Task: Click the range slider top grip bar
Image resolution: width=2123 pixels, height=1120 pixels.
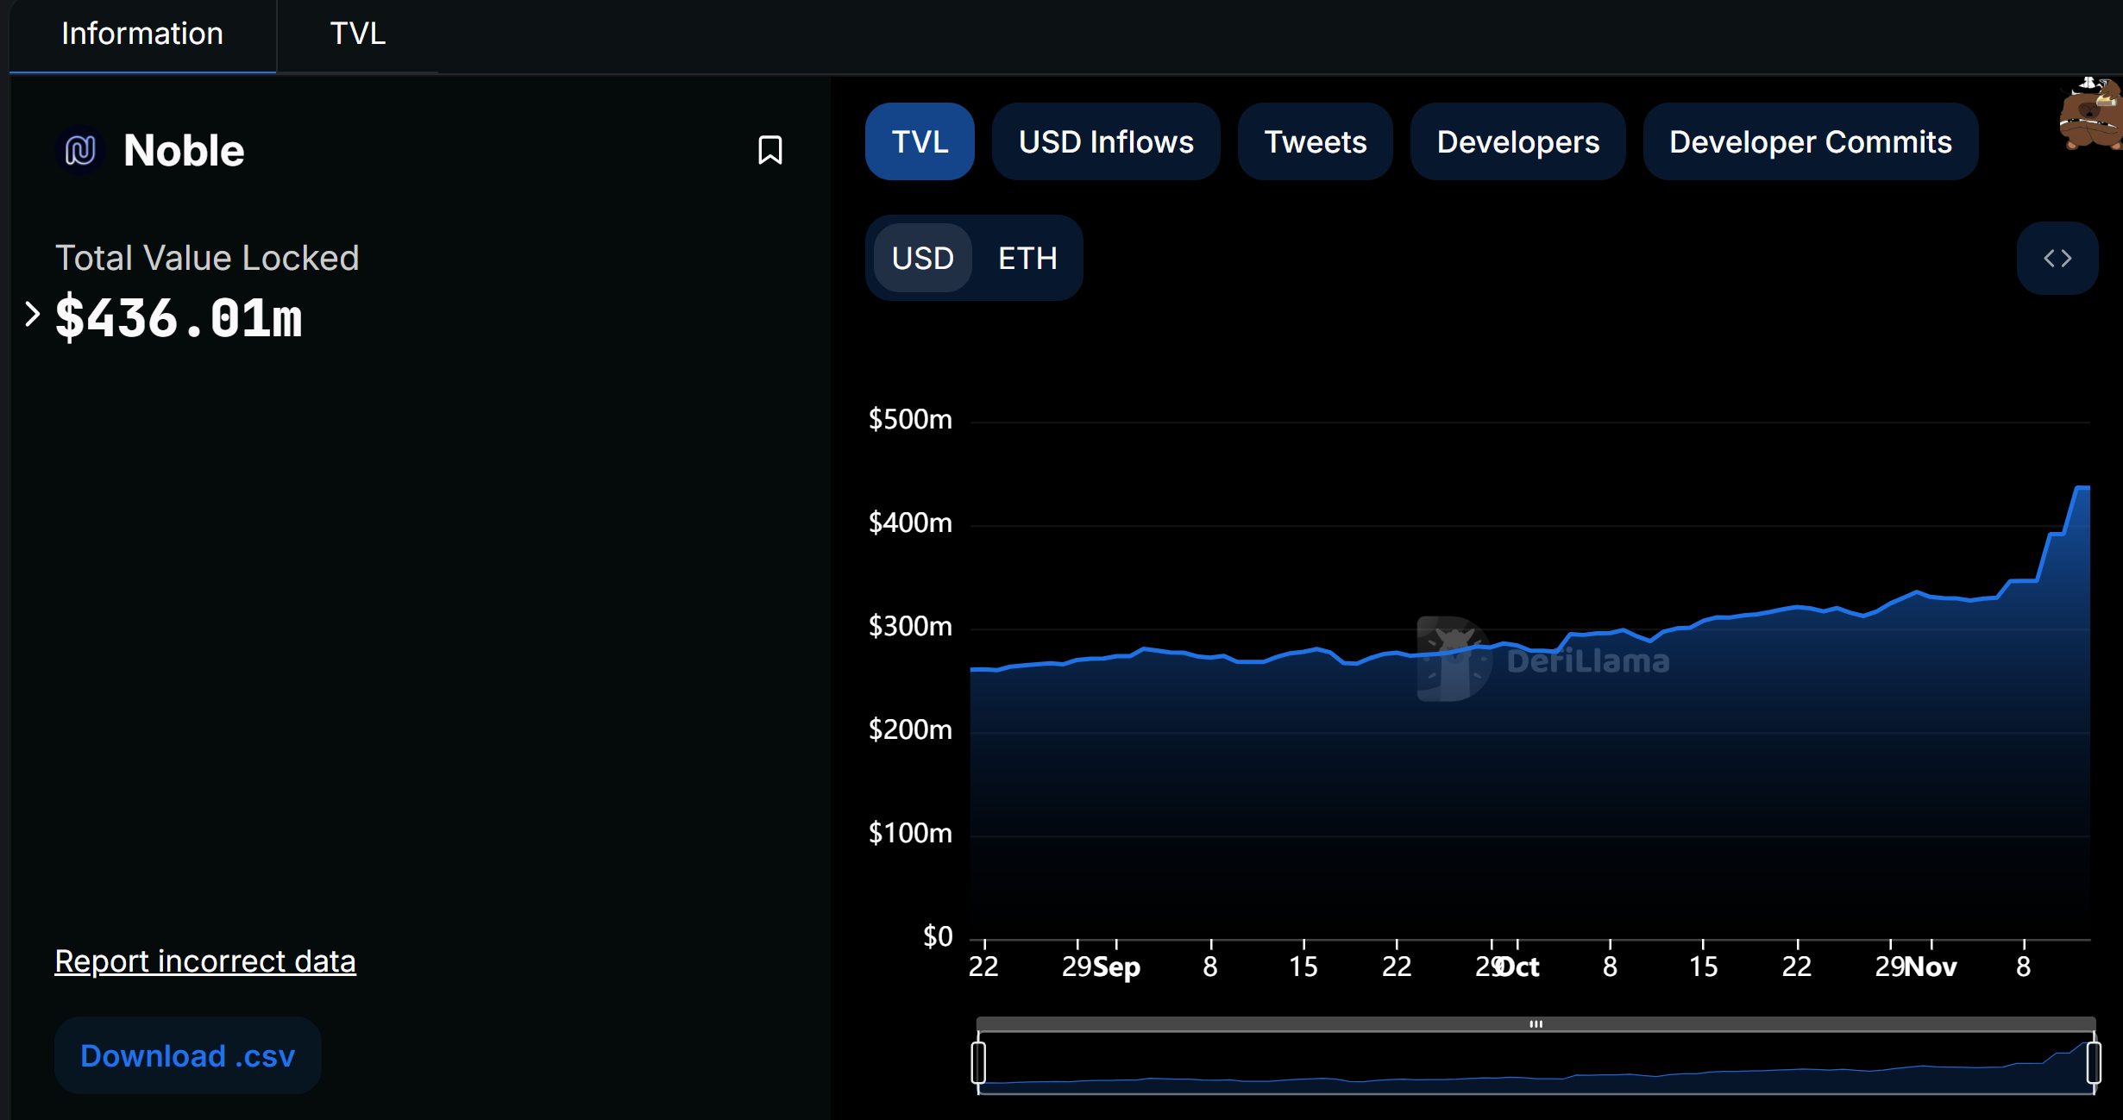Action: pyautogui.click(x=1536, y=1023)
